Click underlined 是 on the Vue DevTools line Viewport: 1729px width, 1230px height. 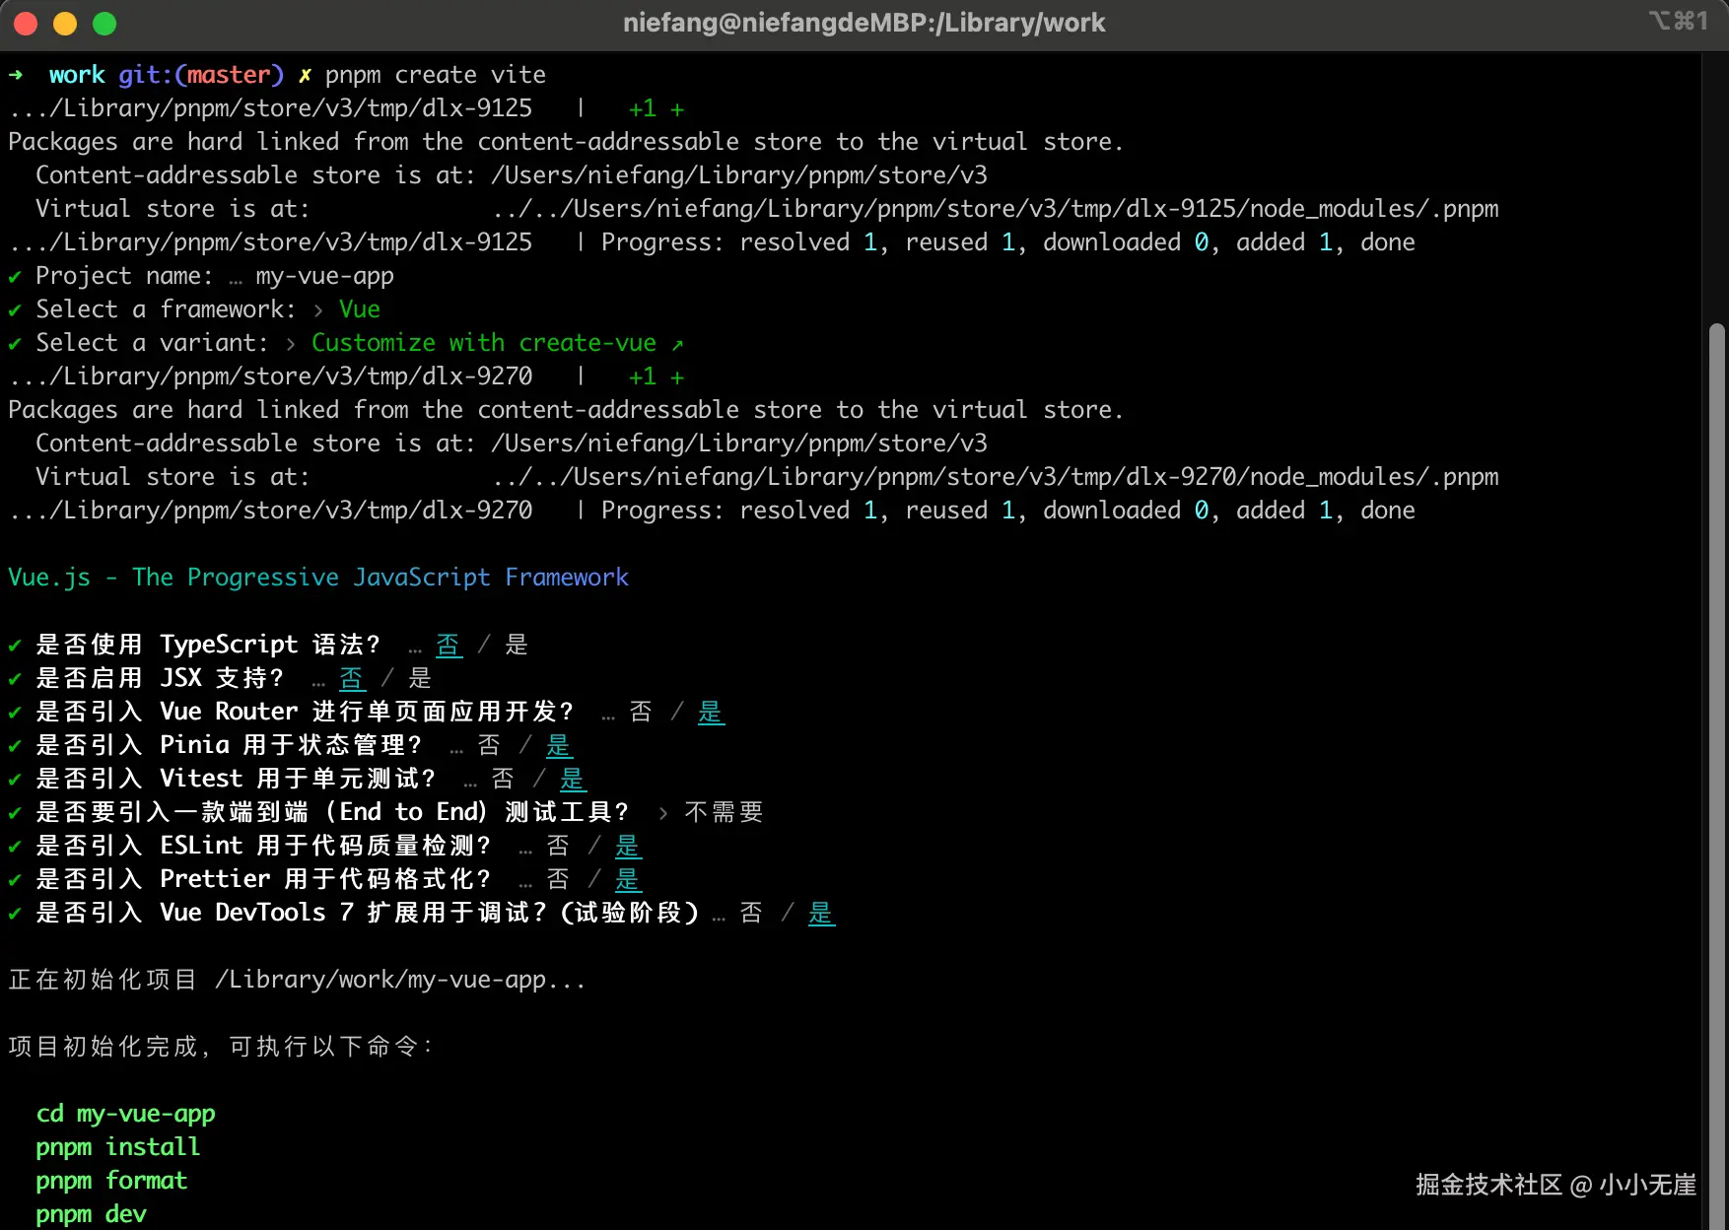click(821, 913)
